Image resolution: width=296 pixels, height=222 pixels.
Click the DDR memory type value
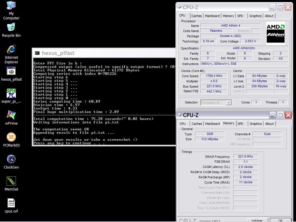coord(210,134)
